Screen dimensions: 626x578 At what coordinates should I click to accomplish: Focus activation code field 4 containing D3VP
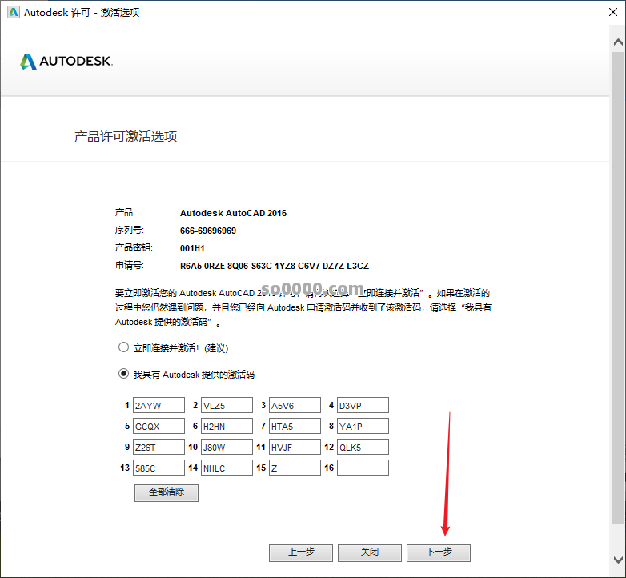(363, 405)
